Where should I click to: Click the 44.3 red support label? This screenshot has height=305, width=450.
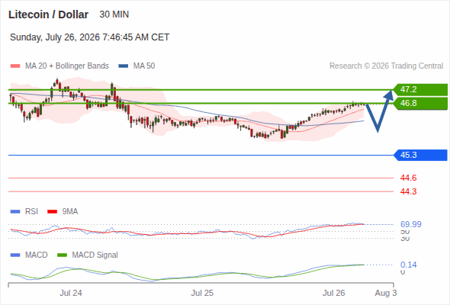[408, 191]
